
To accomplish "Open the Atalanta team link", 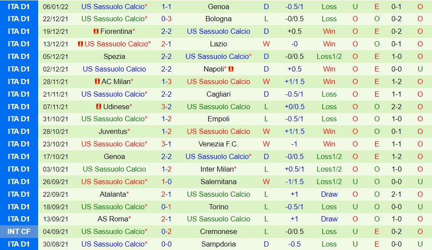I will pos(113,195).
